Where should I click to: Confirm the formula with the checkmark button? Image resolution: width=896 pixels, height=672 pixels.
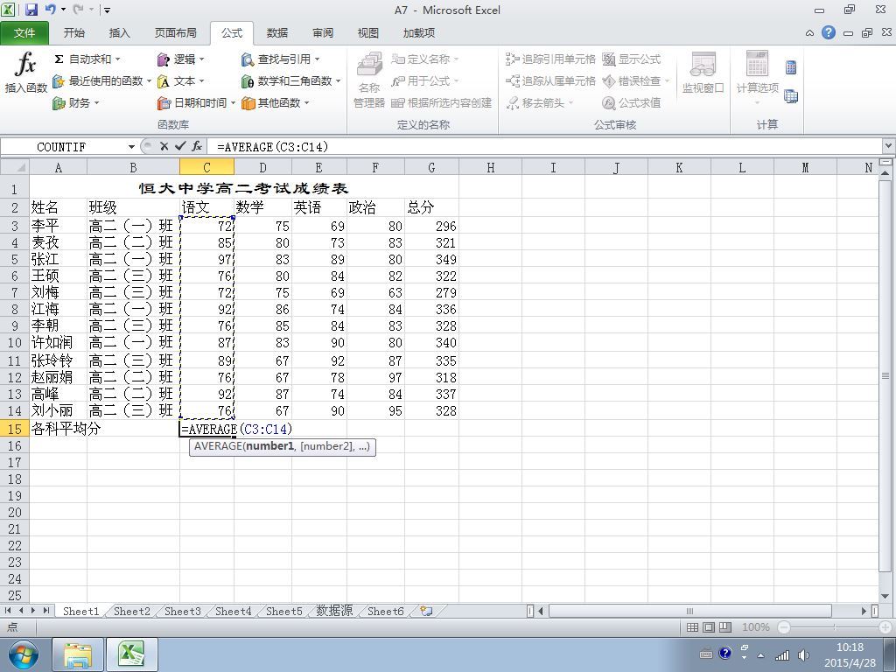click(180, 146)
